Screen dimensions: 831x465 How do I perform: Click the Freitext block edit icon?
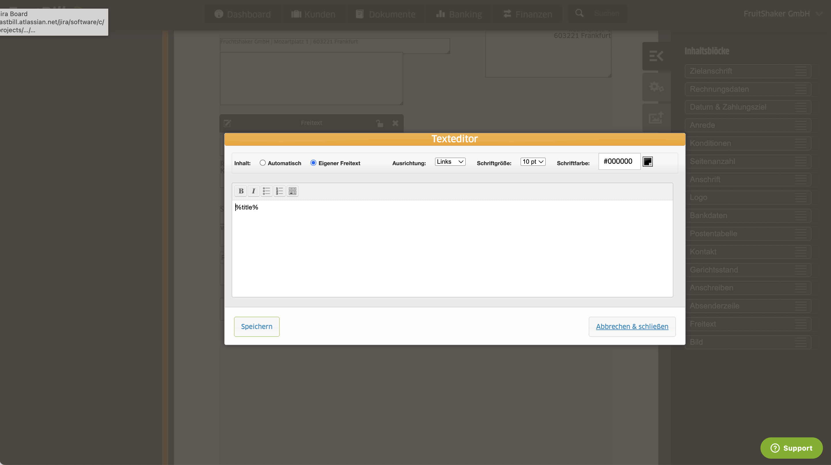coord(227,123)
